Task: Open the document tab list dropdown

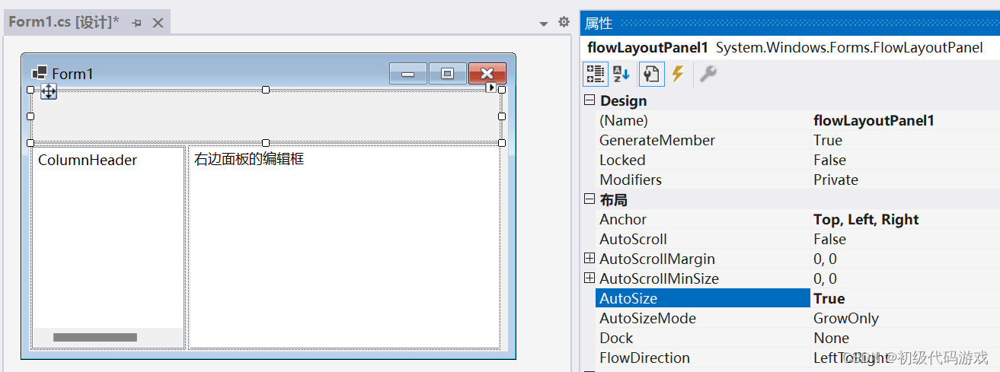Action: click(544, 24)
